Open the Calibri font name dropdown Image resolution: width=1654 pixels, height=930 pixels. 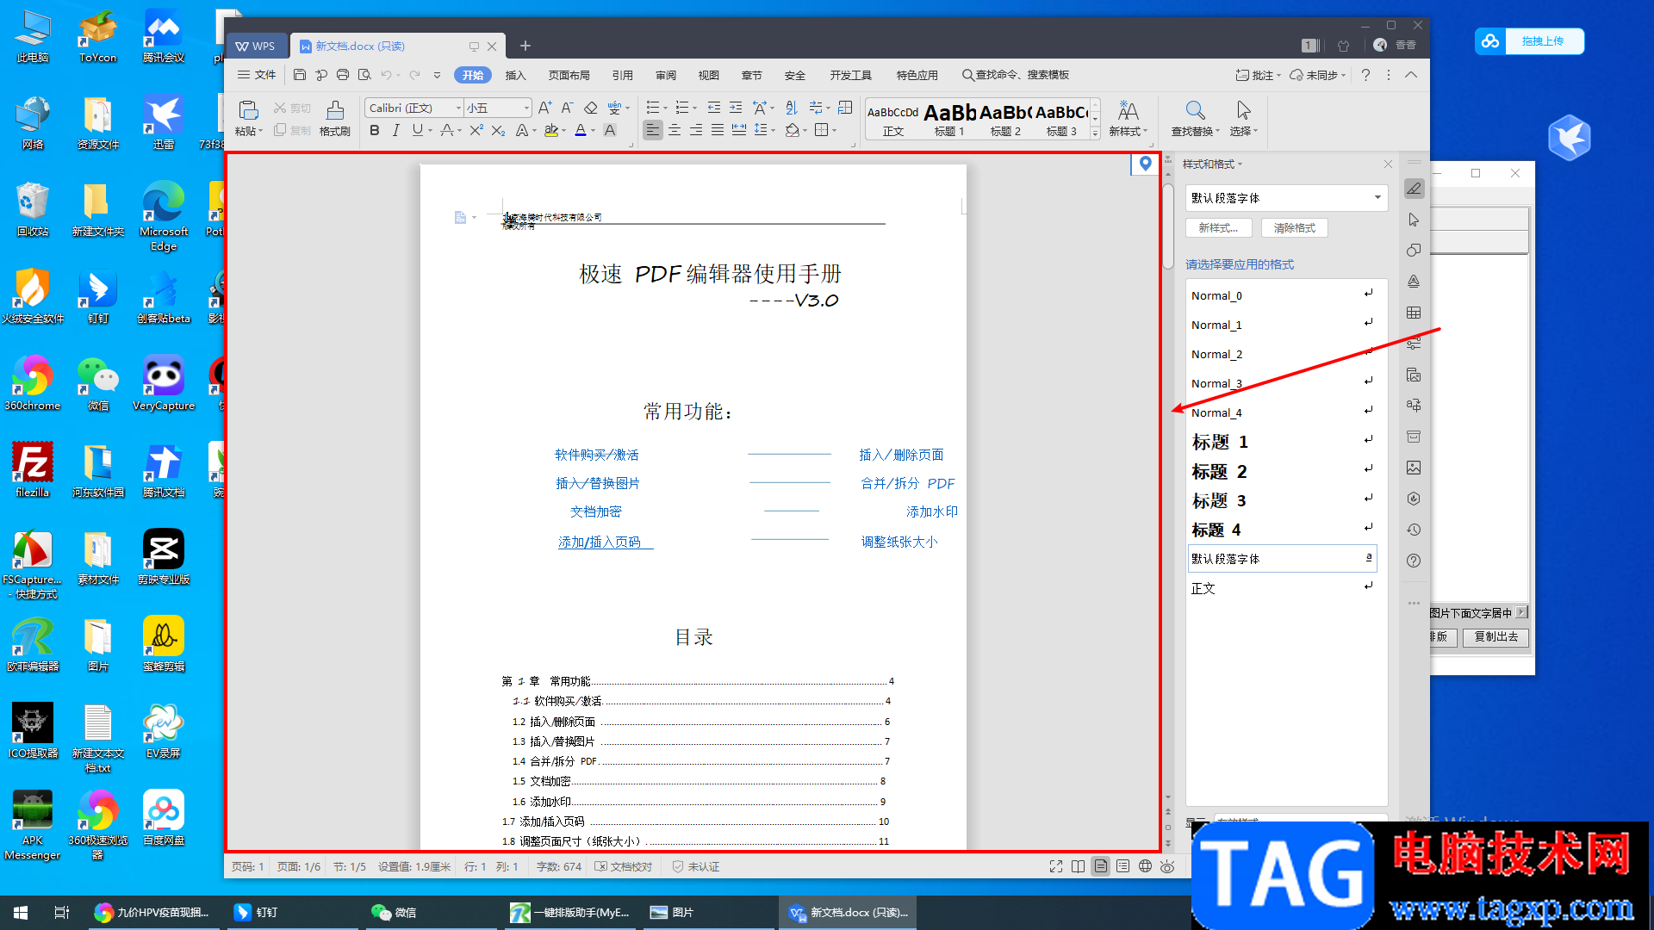tap(458, 108)
